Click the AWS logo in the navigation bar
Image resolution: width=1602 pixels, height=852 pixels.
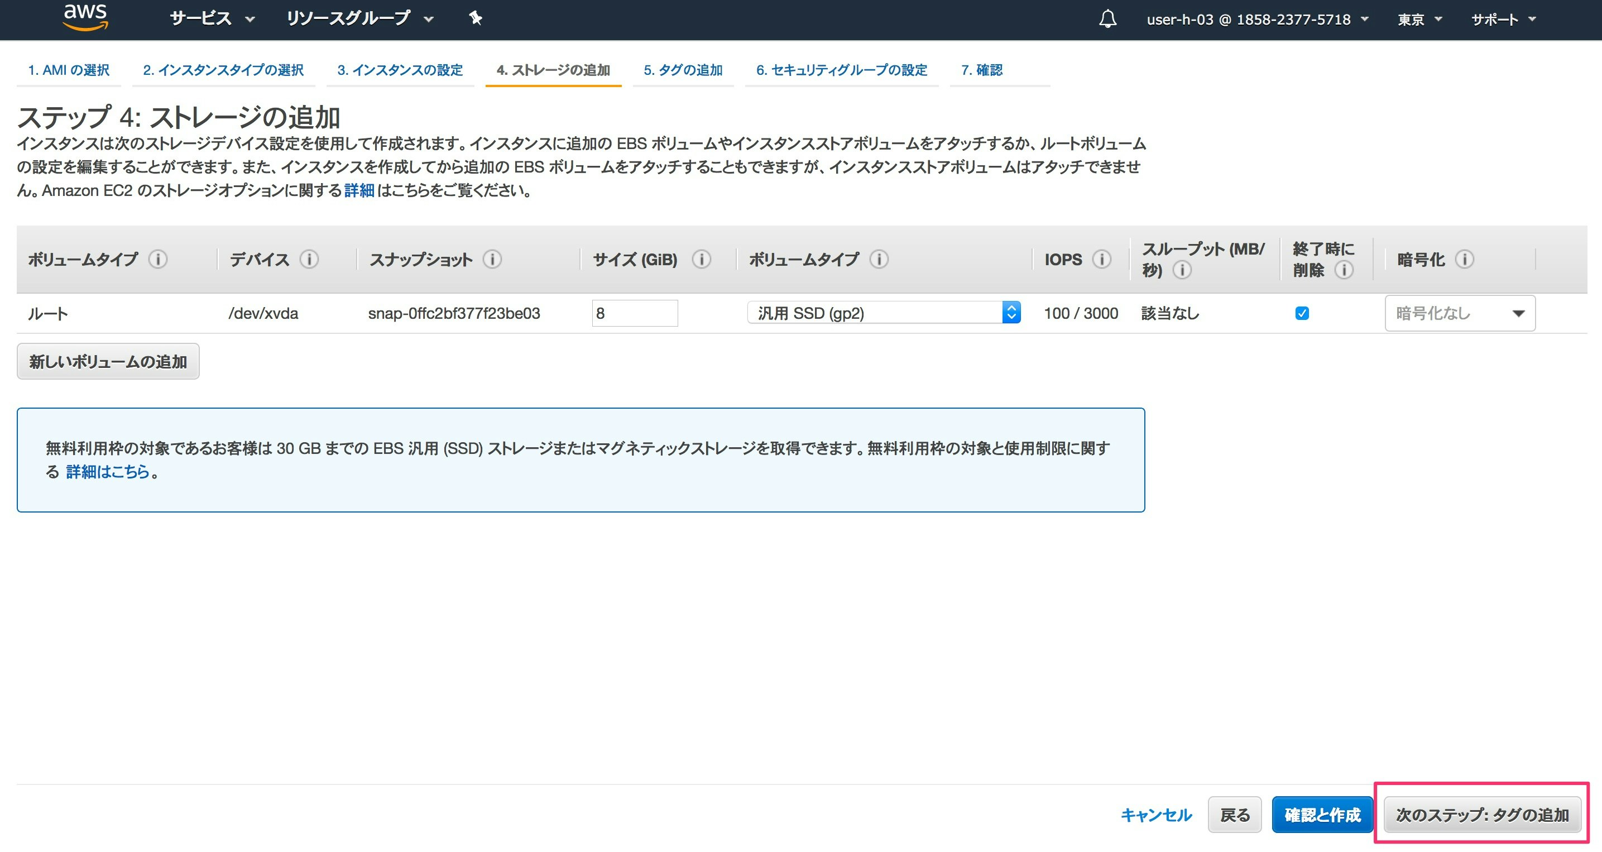[x=85, y=17]
